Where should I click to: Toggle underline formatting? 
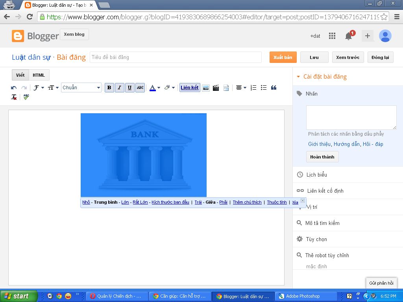pyautogui.click(x=129, y=88)
